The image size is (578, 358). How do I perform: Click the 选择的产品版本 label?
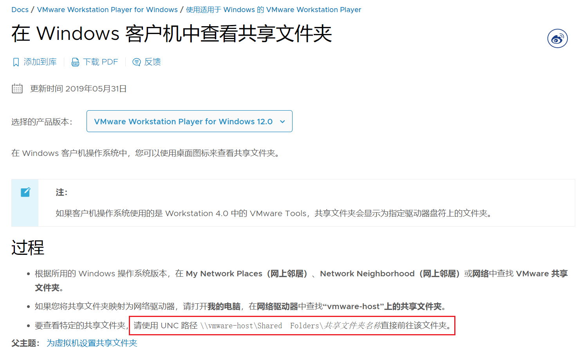coord(42,122)
